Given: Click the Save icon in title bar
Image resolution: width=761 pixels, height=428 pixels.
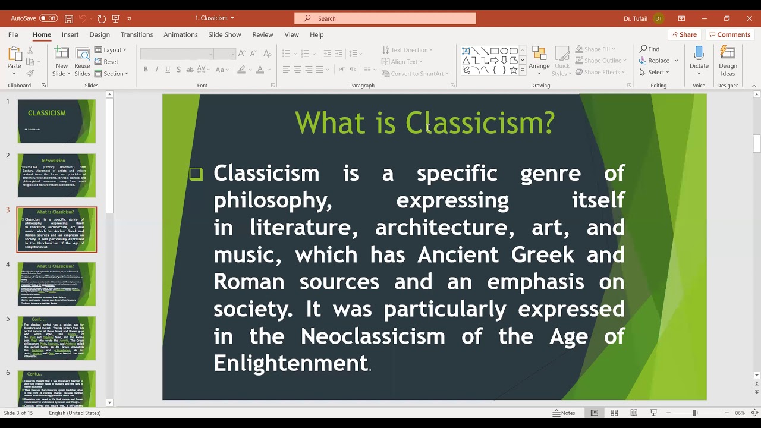Looking at the screenshot, I should coord(69,18).
